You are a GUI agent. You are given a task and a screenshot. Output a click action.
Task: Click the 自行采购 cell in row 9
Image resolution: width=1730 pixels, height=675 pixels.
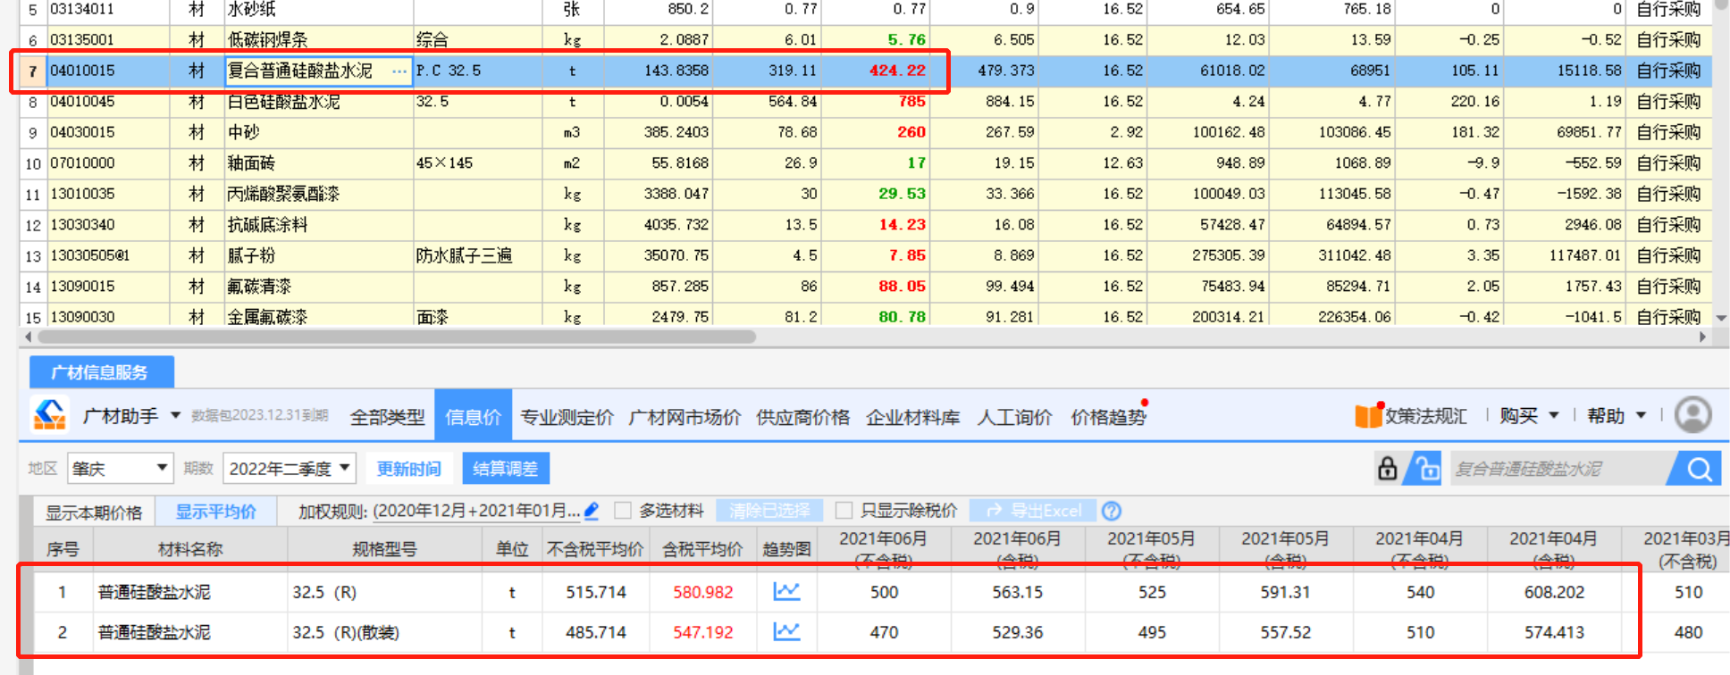tap(1668, 132)
